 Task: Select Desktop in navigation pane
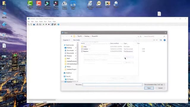(x=69, y=48)
